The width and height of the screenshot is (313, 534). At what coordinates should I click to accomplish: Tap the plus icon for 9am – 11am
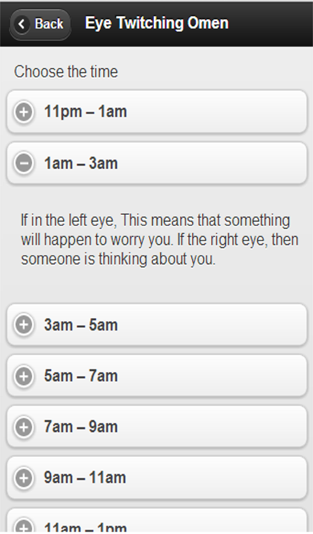coord(23,478)
